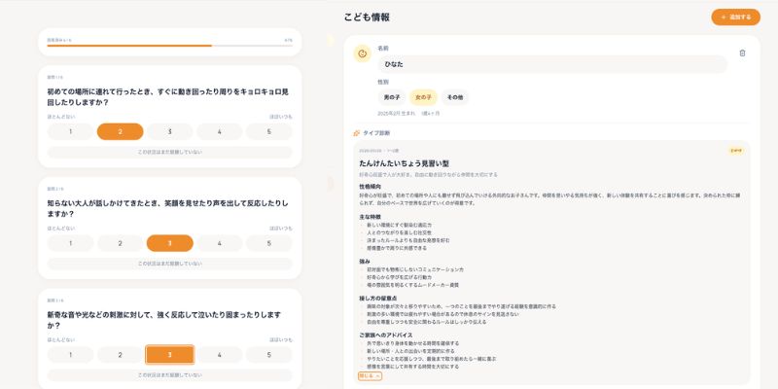
Task: Click the タイプ診断 section icon
Action: pos(356,133)
